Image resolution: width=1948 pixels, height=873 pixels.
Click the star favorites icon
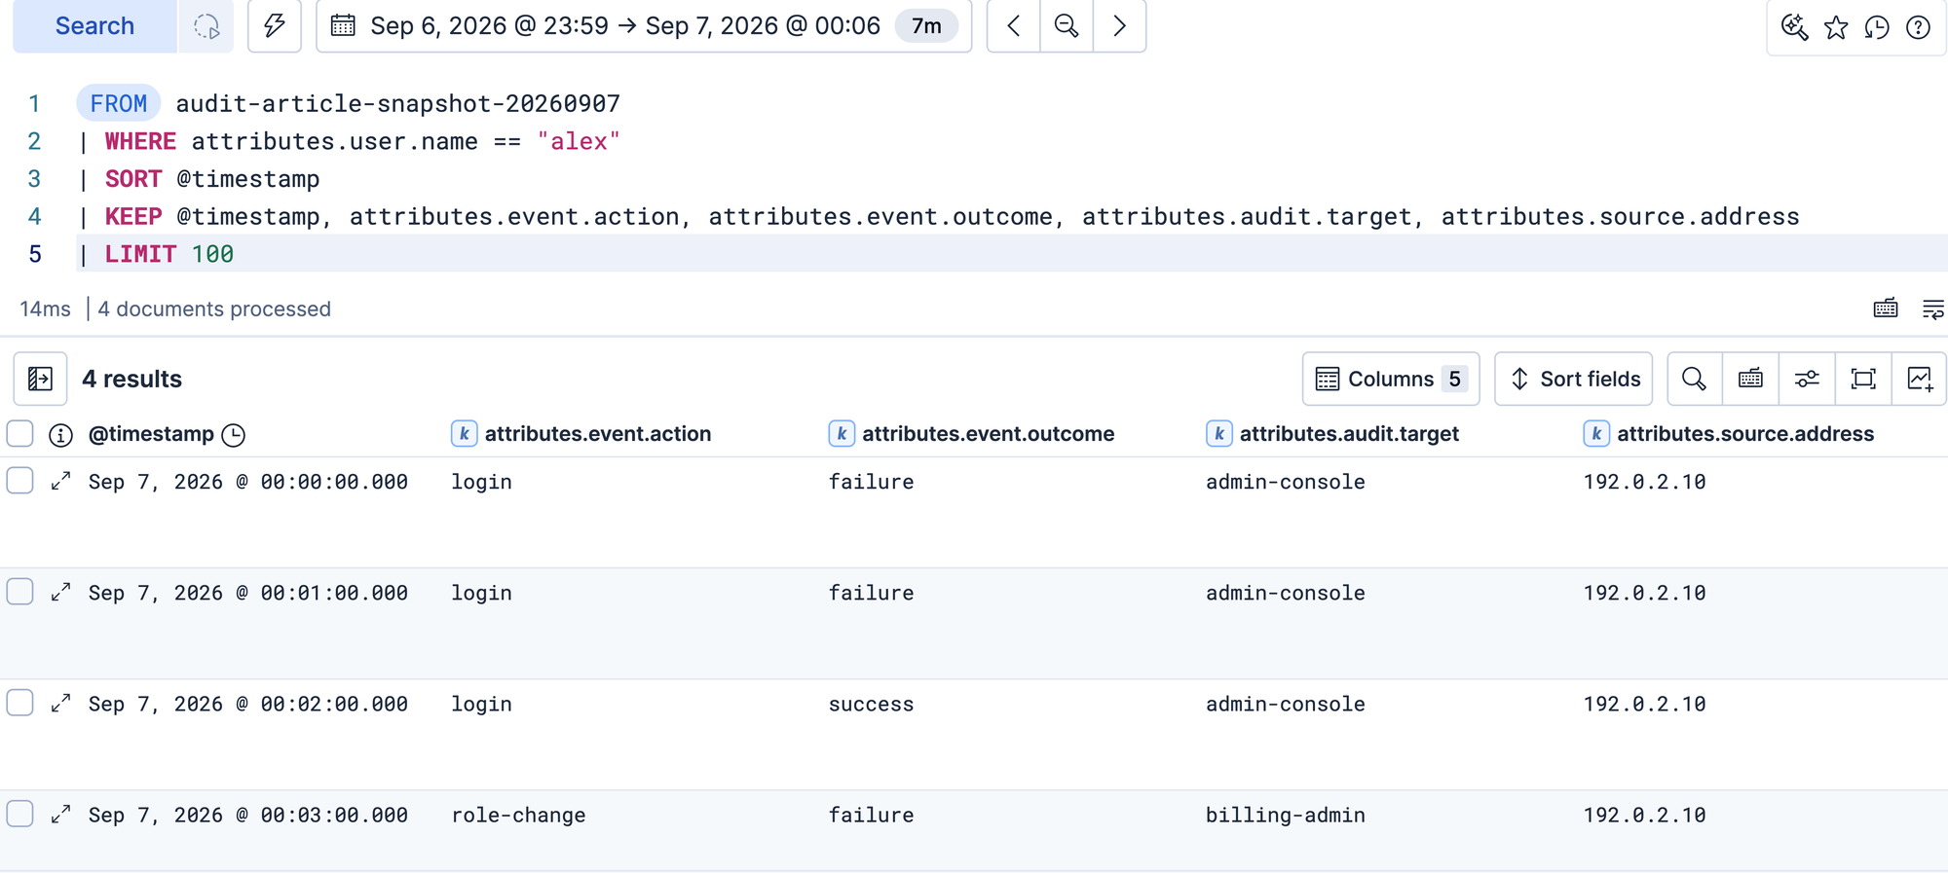[x=1836, y=27]
